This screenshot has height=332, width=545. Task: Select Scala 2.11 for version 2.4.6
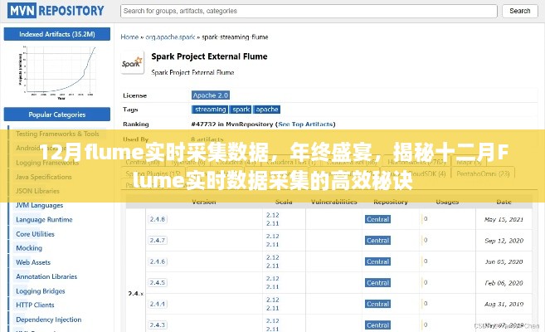pos(273,266)
